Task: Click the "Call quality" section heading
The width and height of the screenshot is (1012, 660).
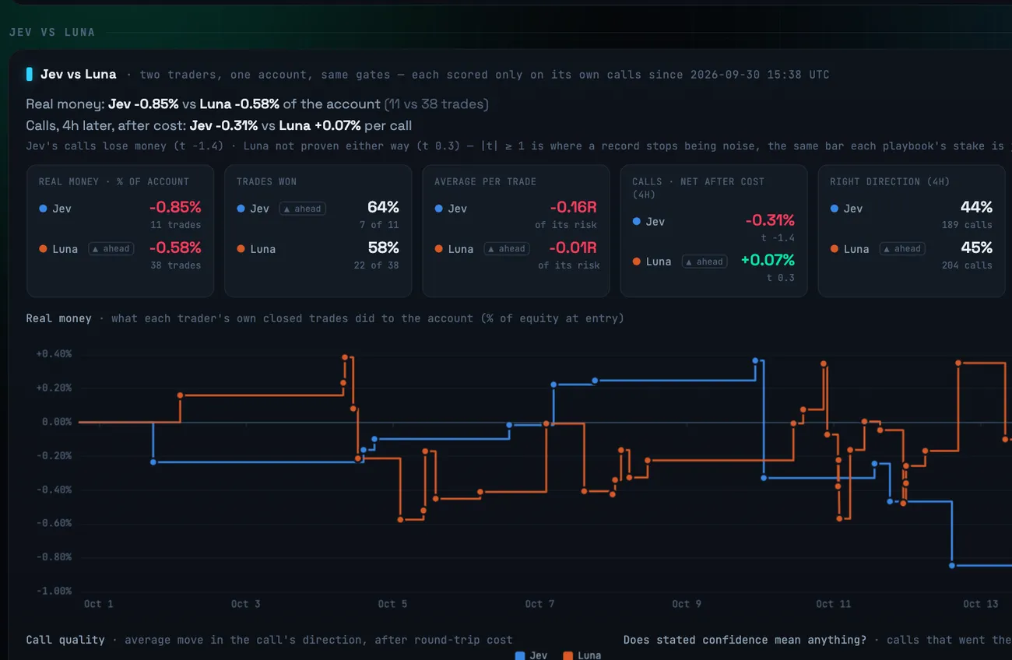Action: click(x=65, y=640)
